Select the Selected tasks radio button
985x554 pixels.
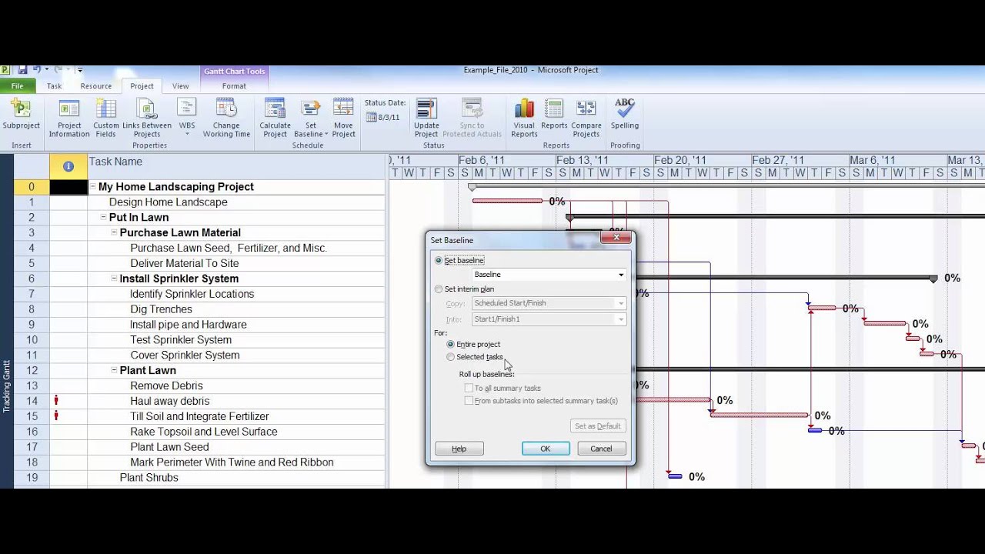[x=451, y=357]
